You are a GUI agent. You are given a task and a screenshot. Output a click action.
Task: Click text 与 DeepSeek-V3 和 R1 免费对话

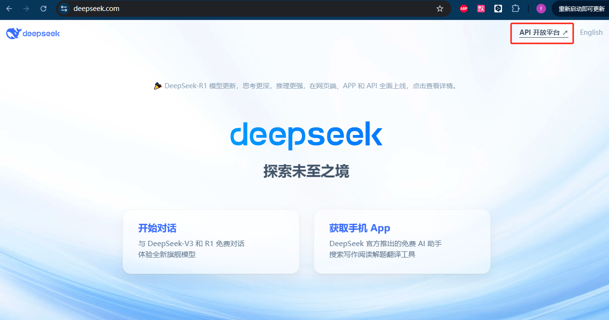coord(192,244)
